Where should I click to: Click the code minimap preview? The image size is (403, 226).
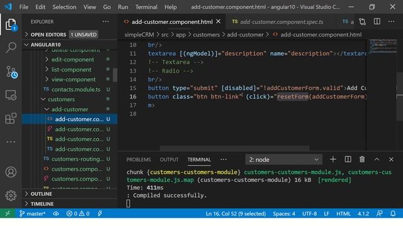[x=383, y=46]
